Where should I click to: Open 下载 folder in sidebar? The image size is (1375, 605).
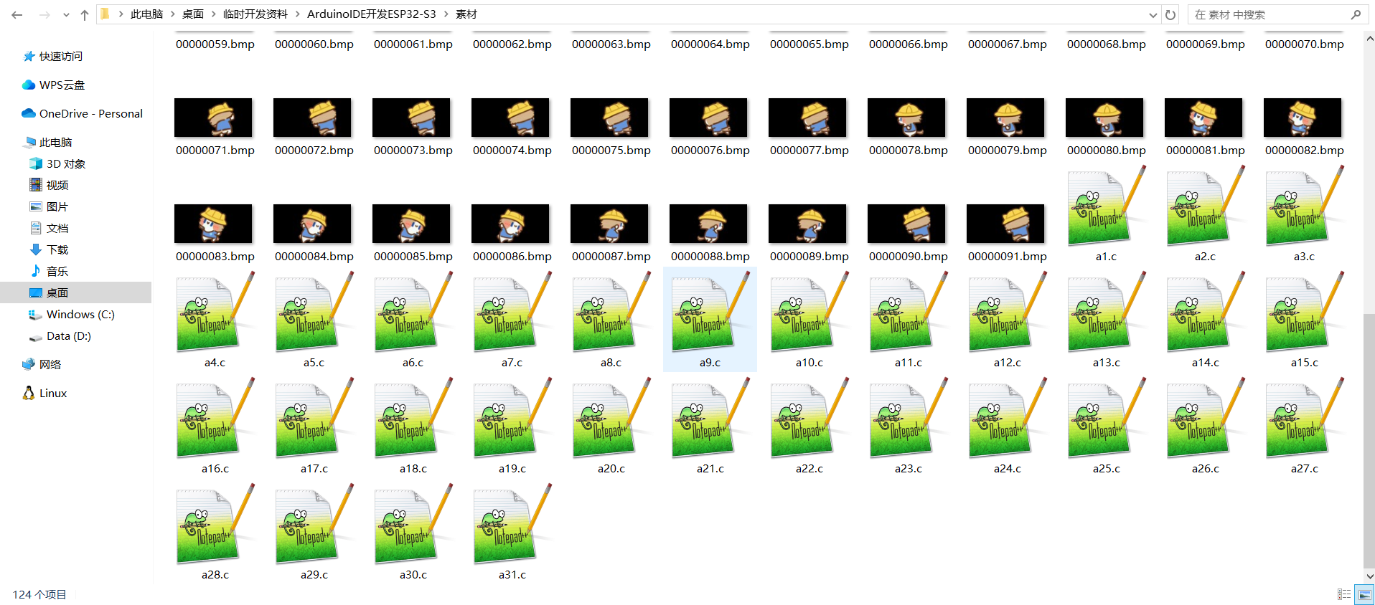pyautogui.click(x=57, y=249)
